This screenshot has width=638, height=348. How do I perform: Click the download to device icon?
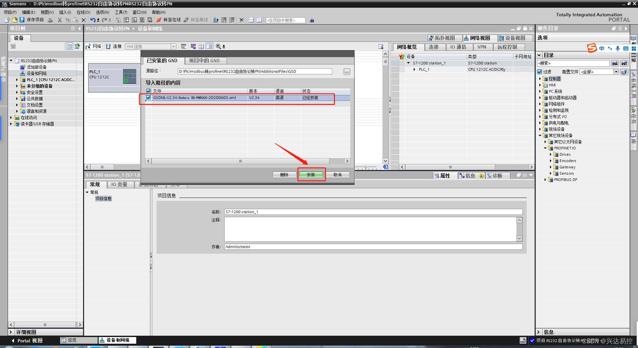[126, 20]
